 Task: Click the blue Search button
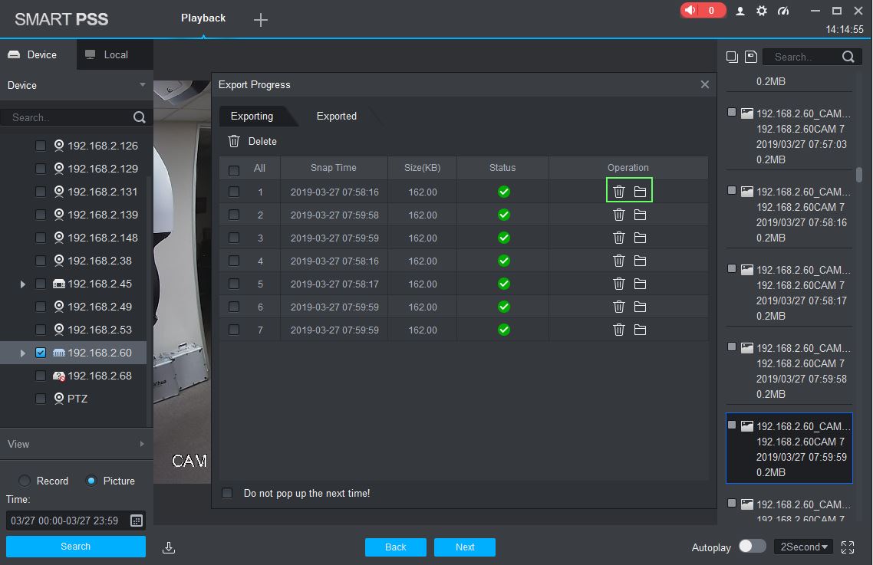76,547
